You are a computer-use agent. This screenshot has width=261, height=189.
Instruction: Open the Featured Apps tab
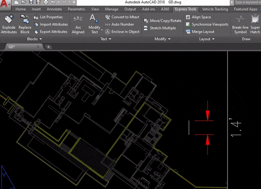tap(246, 9)
